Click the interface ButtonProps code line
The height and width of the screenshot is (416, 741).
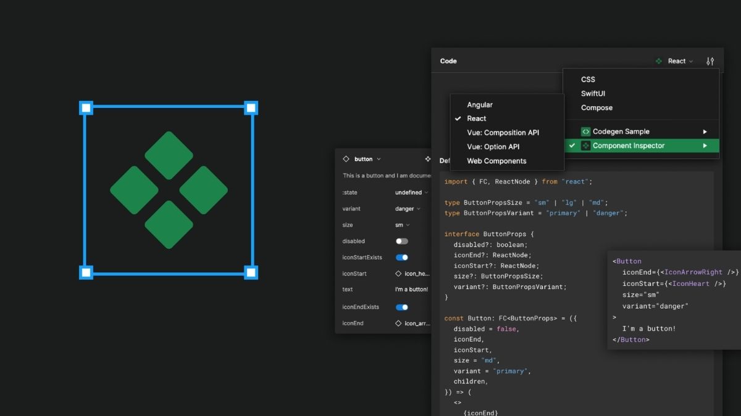[489, 234]
